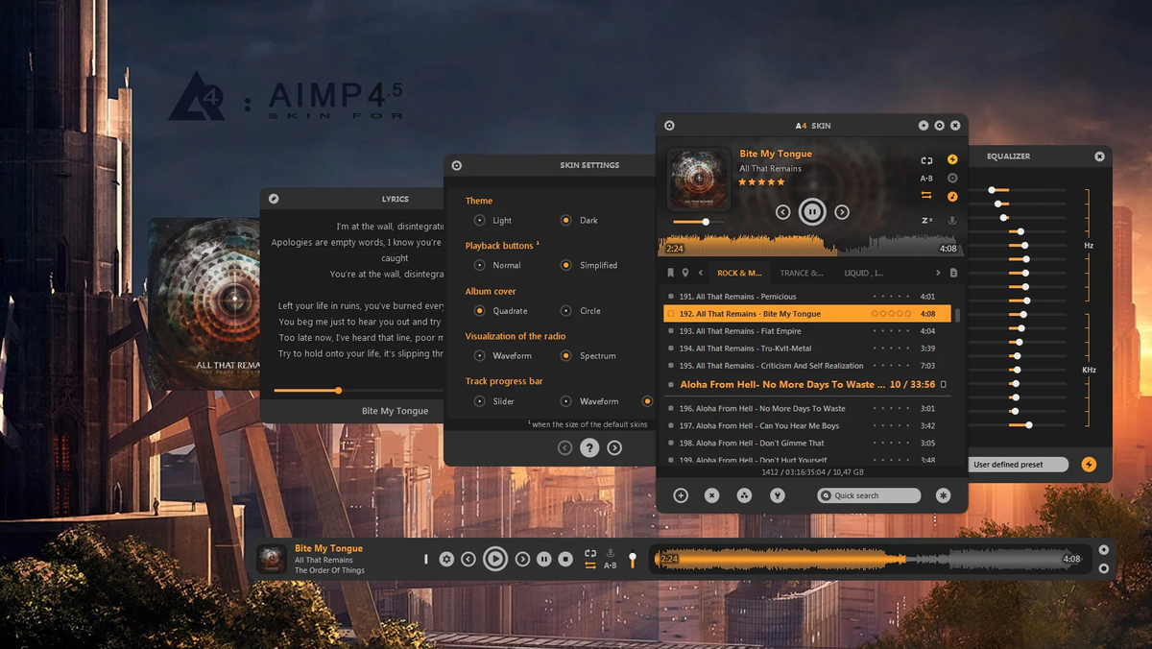Click the location pin icon beside playlist tabs
The height and width of the screenshot is (649, 1152).
point(685,274)
